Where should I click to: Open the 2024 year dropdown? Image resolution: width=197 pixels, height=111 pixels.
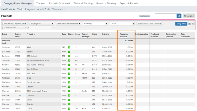[122, 24]
